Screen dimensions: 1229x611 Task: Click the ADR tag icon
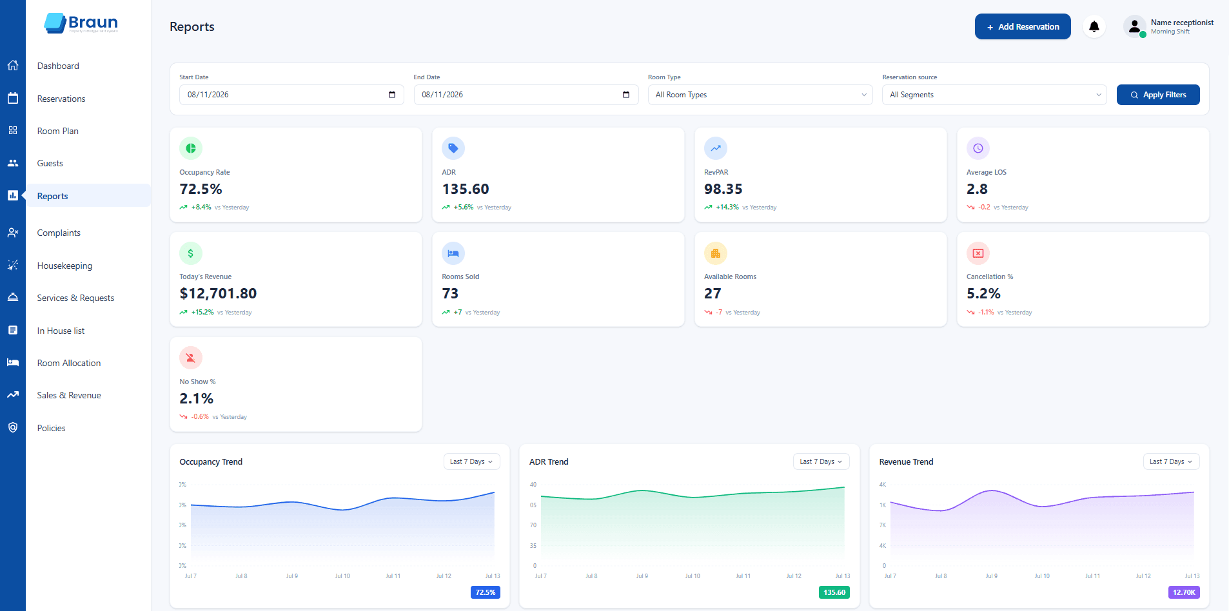tap(453, 148)
